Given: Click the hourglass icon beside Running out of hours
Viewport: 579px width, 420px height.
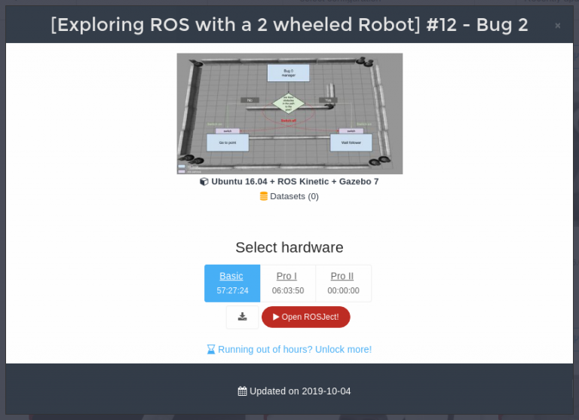Looking at the screenshot, I should [x=211, y=349].
